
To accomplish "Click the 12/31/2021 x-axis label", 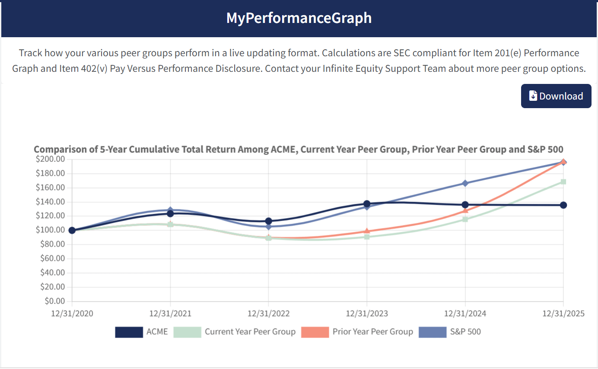I will [170, 313].
